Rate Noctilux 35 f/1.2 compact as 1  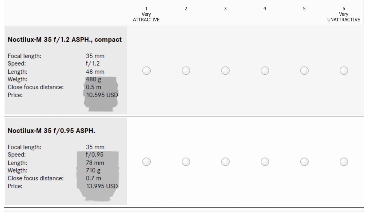coord(146,71)
